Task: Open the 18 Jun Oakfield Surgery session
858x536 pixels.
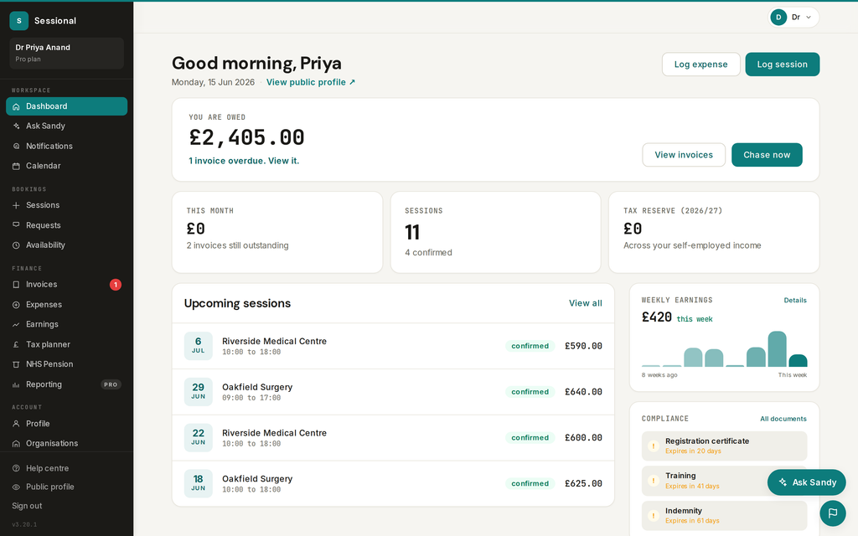Action: (393, 483)
